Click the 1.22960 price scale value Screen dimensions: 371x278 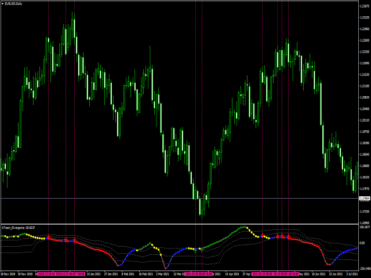[x=365, y=29]
